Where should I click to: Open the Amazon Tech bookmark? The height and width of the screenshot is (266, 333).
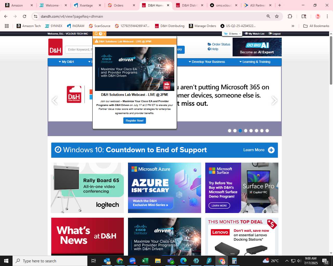pyautogui.click(x=29, y=26)
